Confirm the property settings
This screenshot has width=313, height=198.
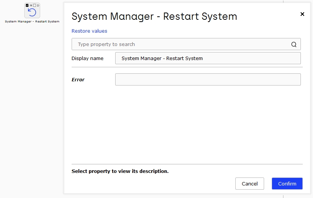pos(287,184)
